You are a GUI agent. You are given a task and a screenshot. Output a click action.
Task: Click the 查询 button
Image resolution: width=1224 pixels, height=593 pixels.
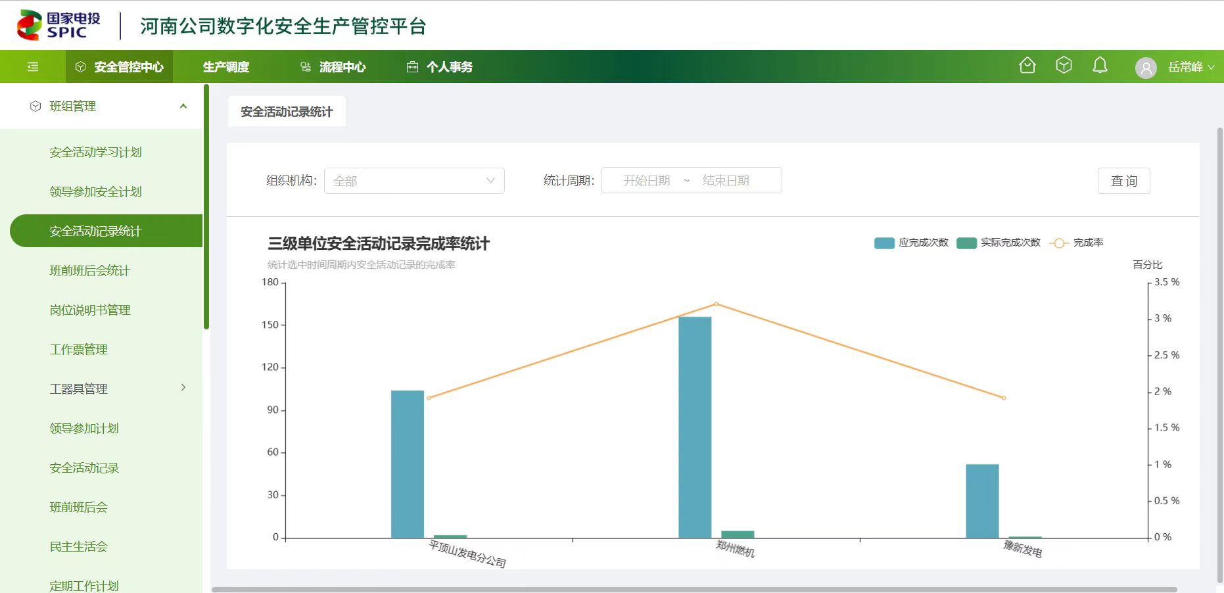[1123, 181]
